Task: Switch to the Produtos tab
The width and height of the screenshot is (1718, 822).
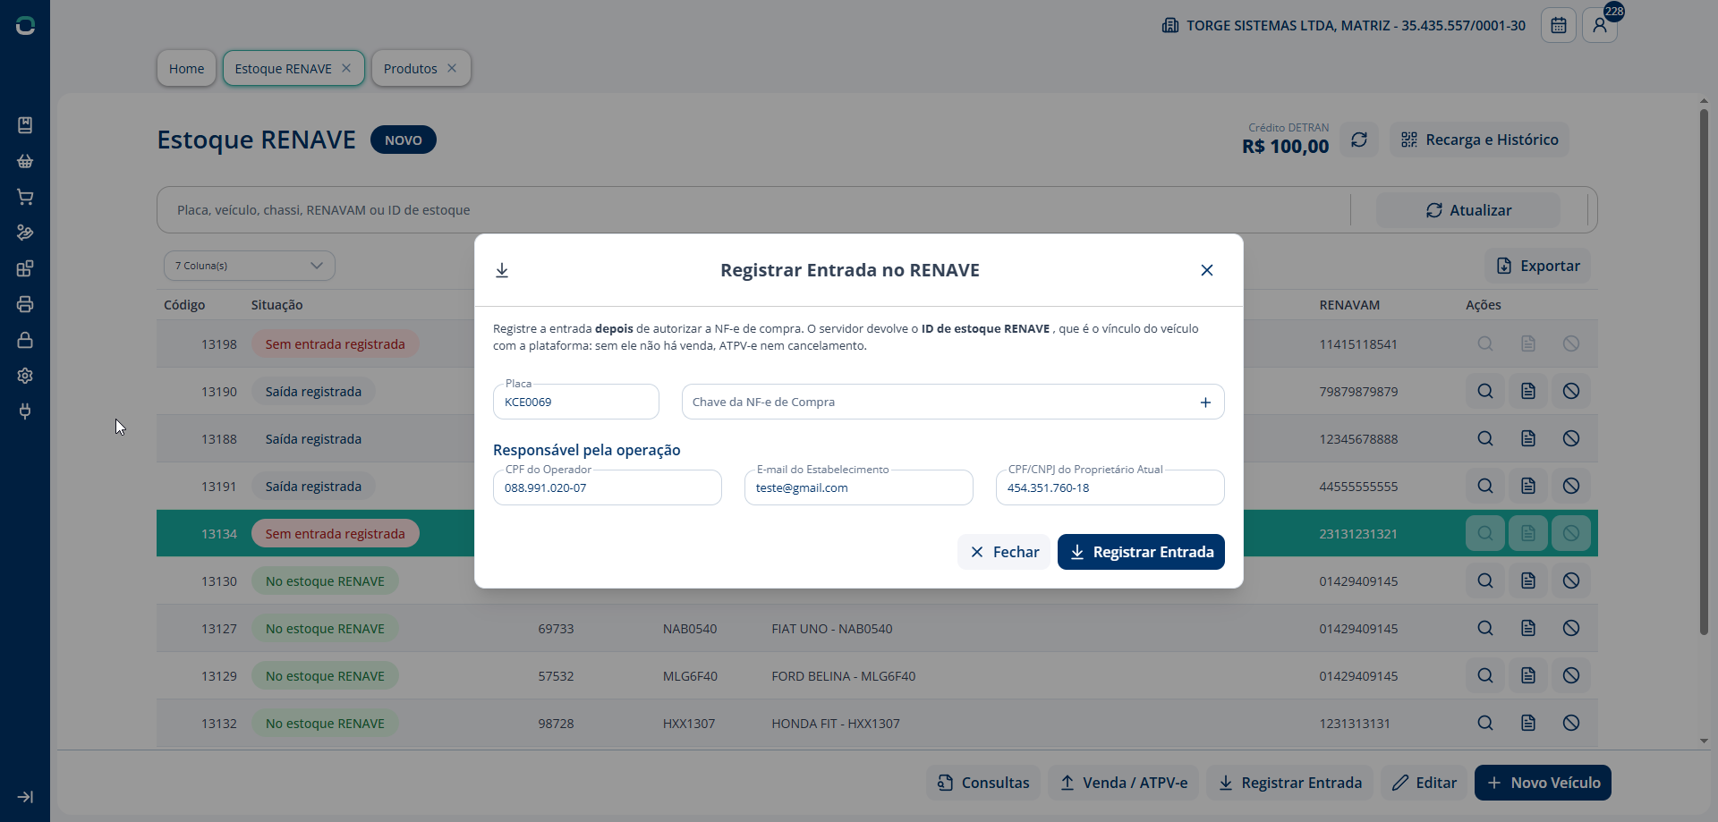Action: click(x=410, y=69)
